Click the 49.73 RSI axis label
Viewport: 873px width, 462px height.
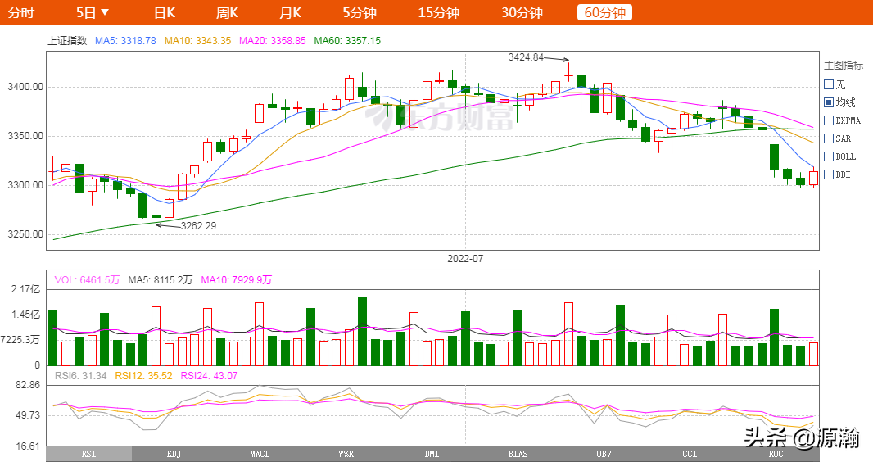pyautogui.click(x=28, y=415)
